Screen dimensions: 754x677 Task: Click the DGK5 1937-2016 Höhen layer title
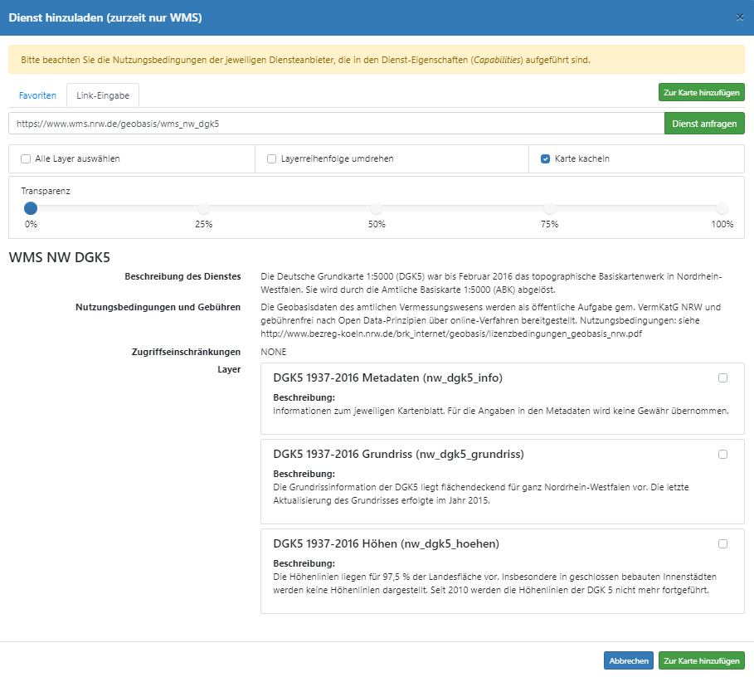387,543
